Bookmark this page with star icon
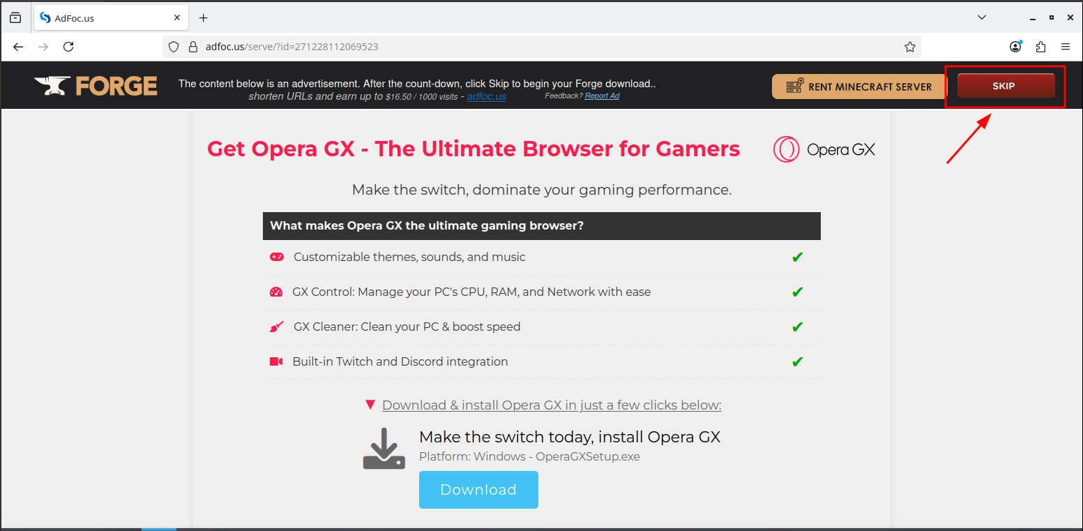This screenshot has width=1083, height=531. pyautogui.click(x=909, y=47)
